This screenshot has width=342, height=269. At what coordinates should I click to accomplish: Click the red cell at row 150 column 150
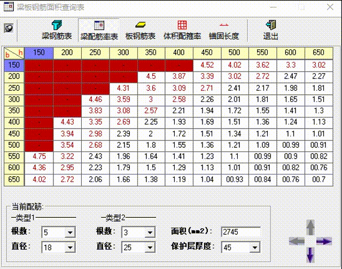(x=39, y=65)
